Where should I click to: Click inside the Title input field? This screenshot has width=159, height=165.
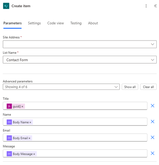[x=75, y=106]
